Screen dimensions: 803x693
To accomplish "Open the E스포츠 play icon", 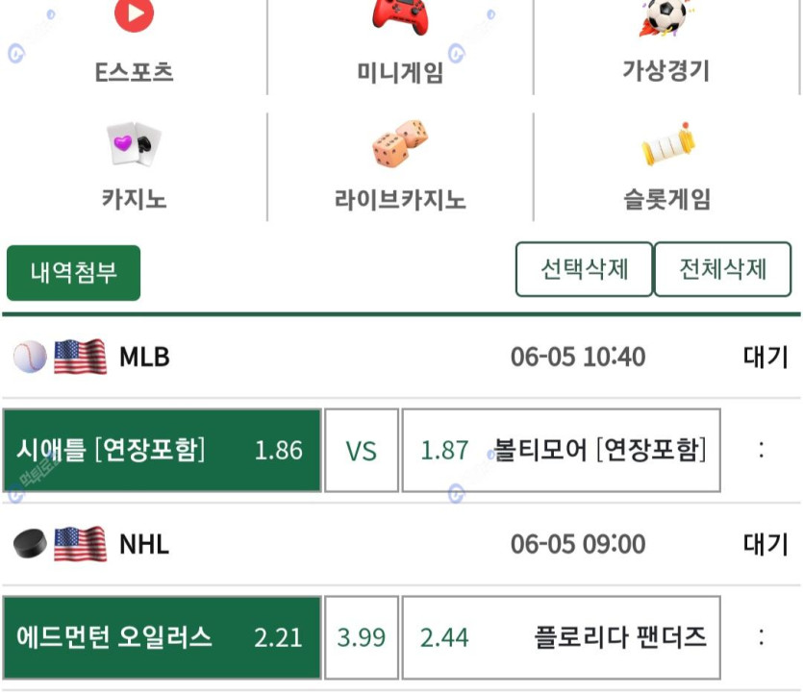I will (134, 14).
